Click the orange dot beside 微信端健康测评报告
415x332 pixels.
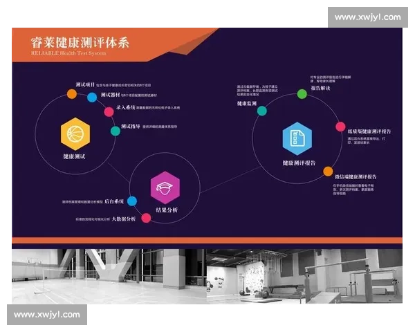click(x=328, y=172)
